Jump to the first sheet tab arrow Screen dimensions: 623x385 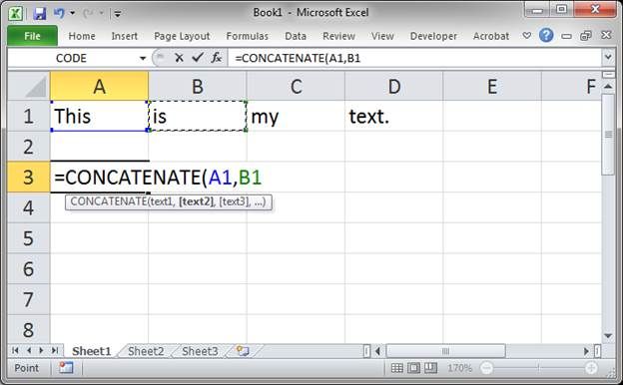(16, 350)
